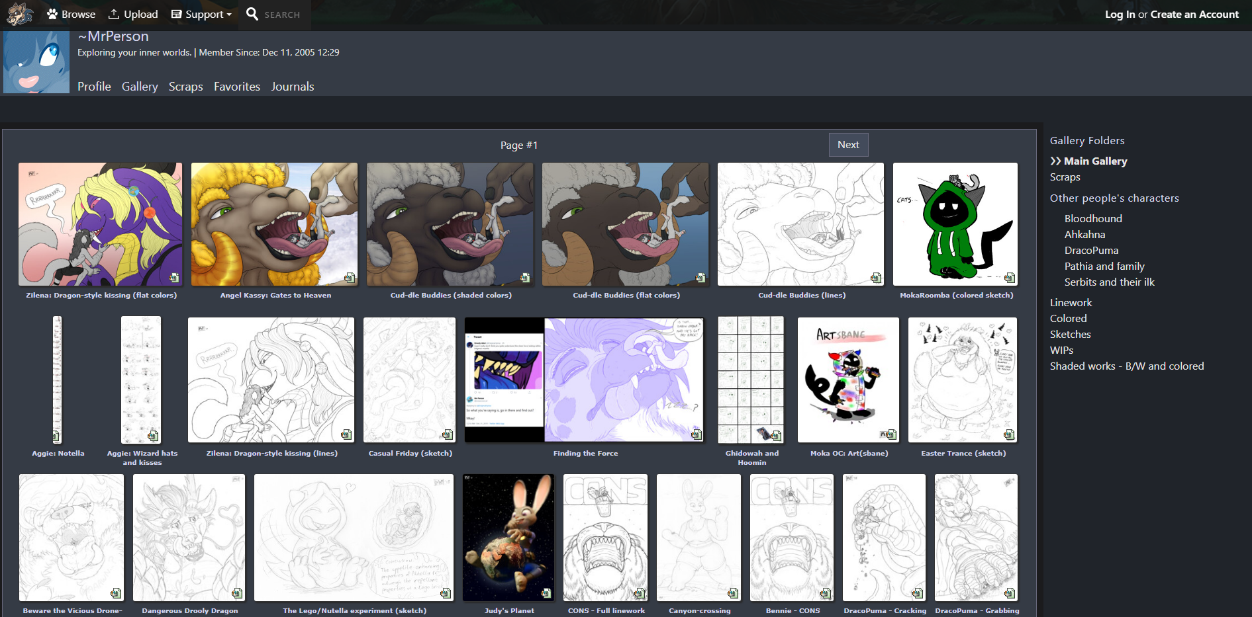This screenshot has width=1252, height=617.
Task: Open Cud-dle Buddies lines thumbnail
Action: (800, 224)
